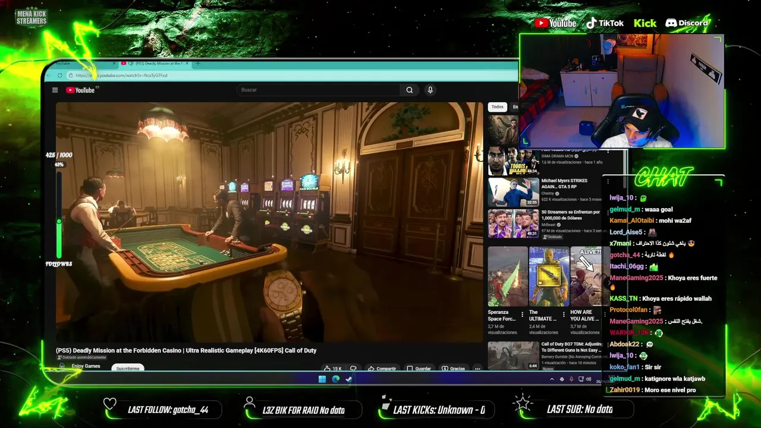Click the MENA KICK STREAMERS logo
Viewport: 761px width, 428px height.
31,17
